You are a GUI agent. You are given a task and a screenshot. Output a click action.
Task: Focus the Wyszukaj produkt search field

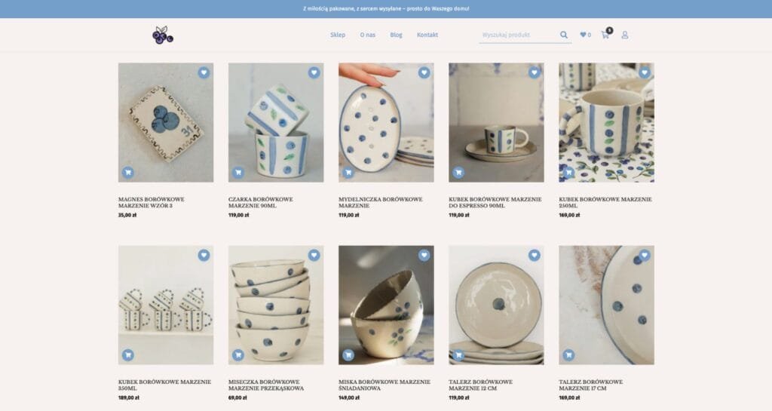click(x=519, y=35)
